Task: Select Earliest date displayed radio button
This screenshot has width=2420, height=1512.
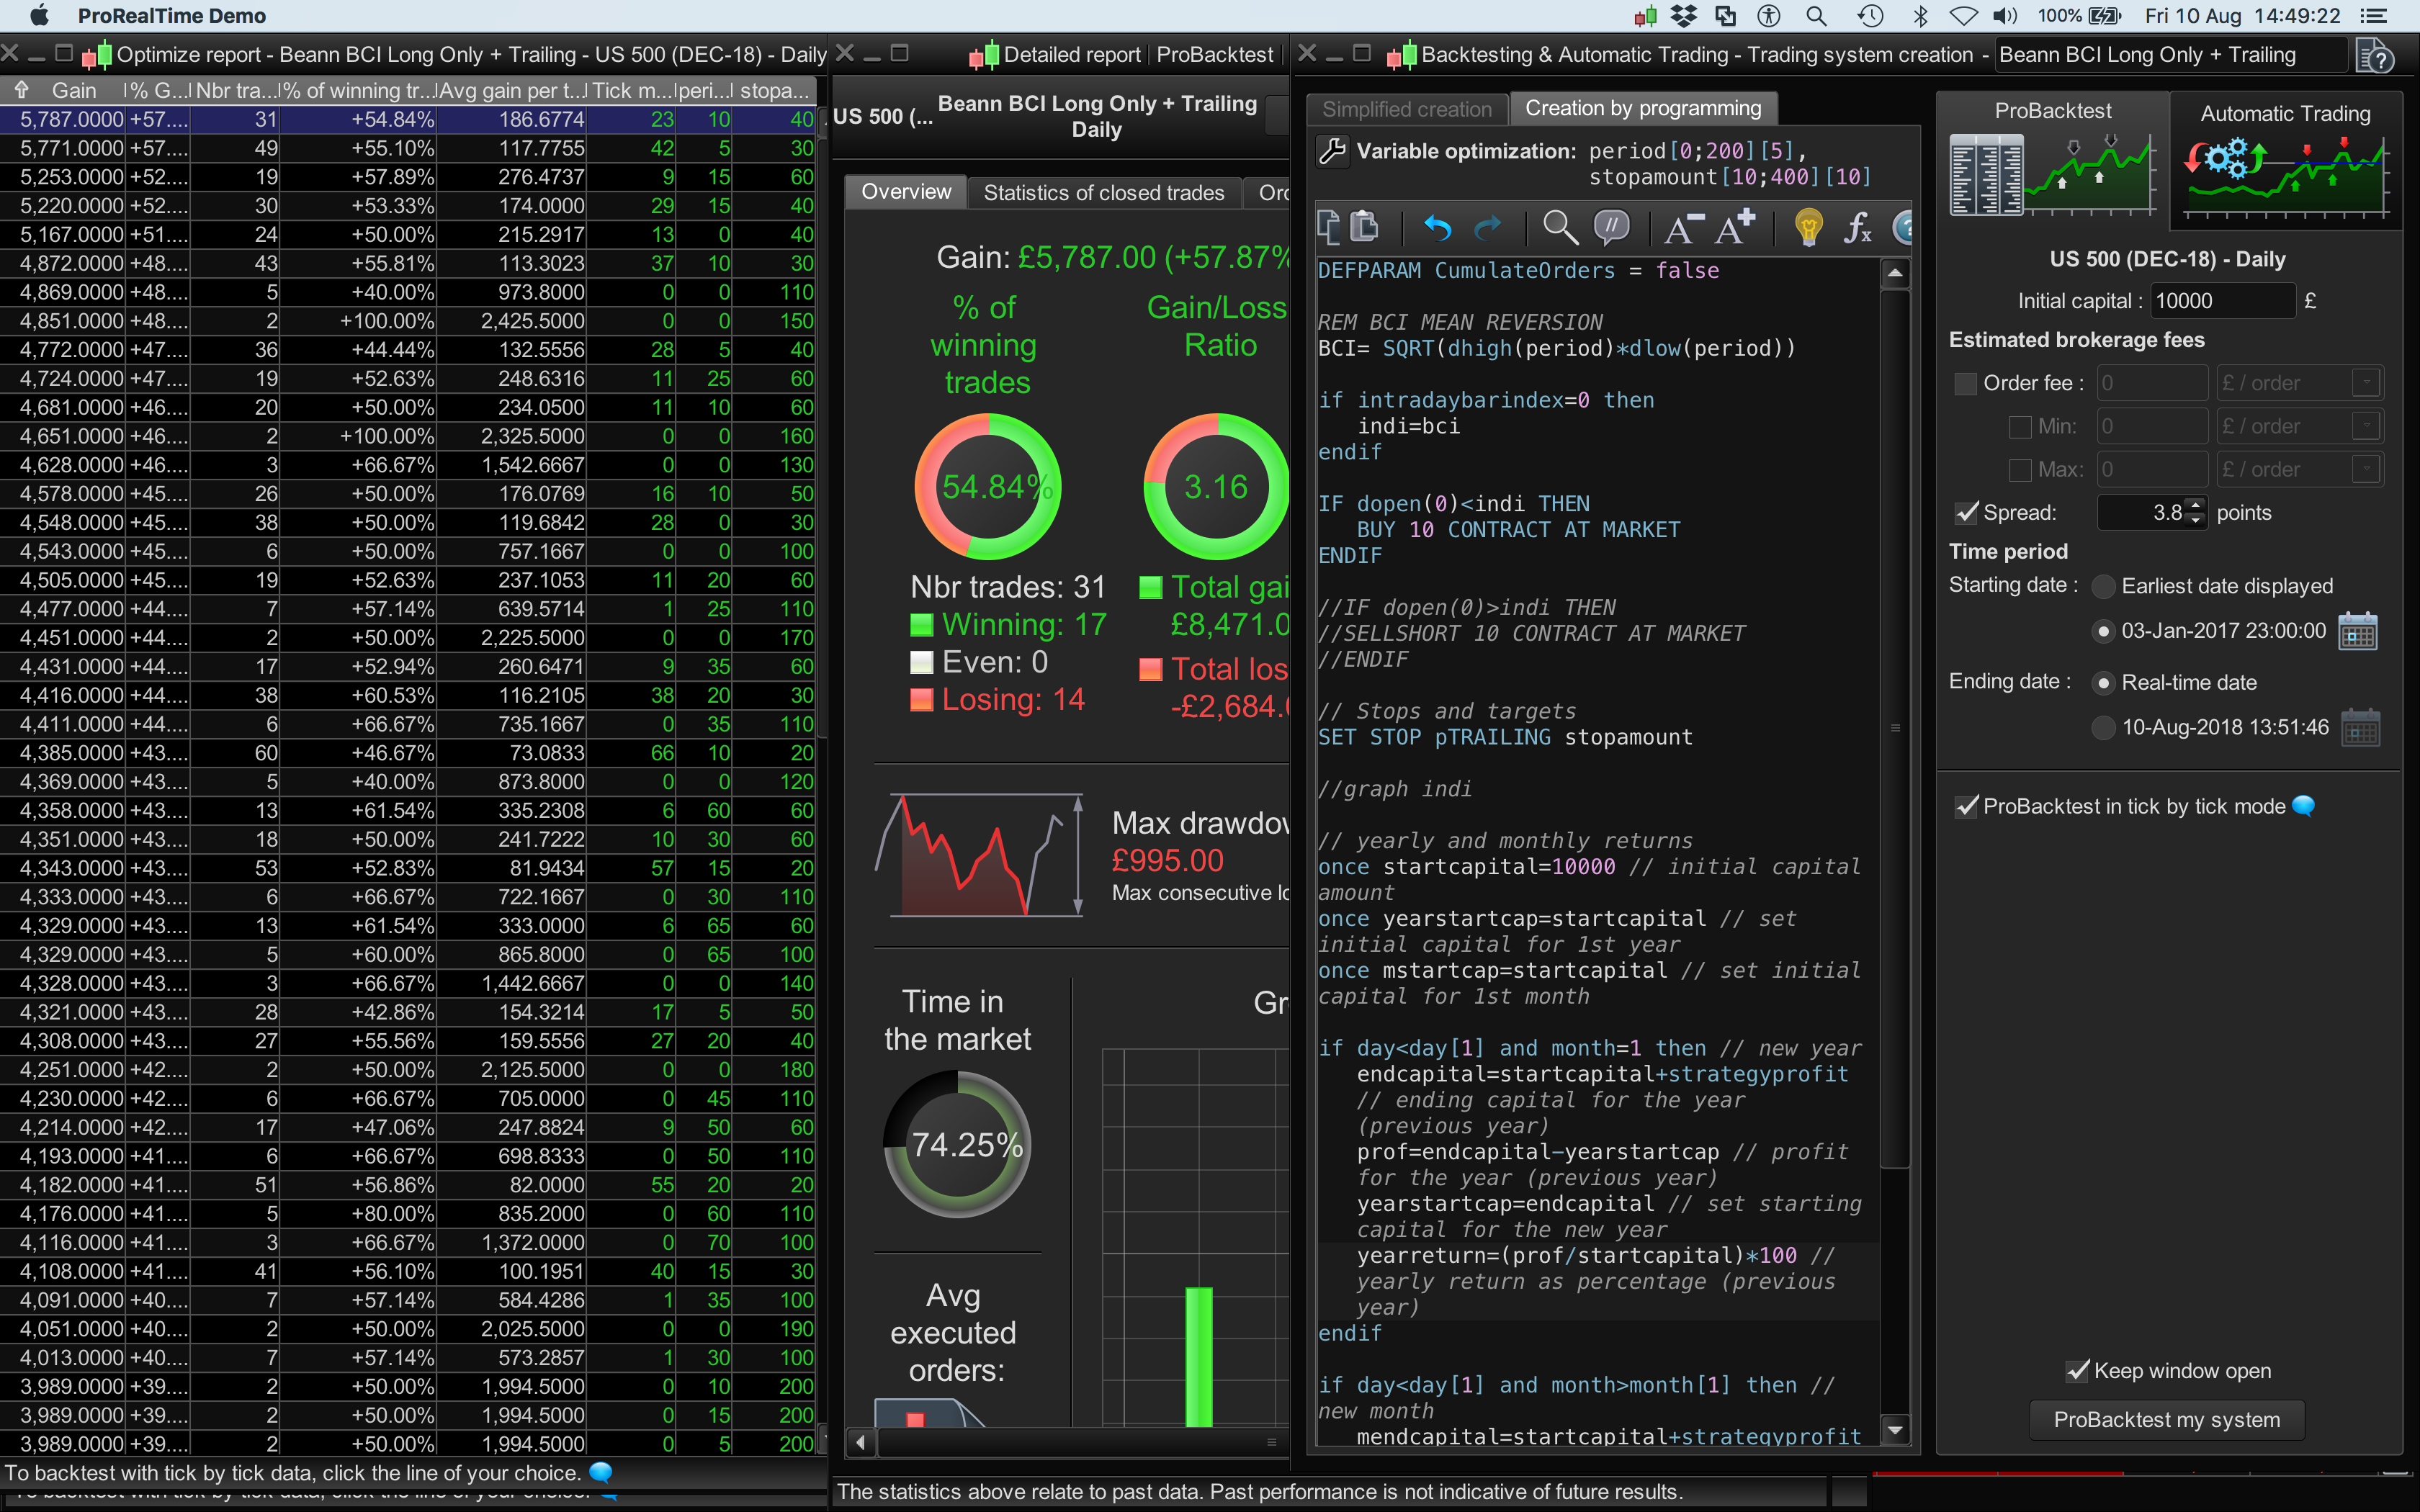Action: [2103, 586]
